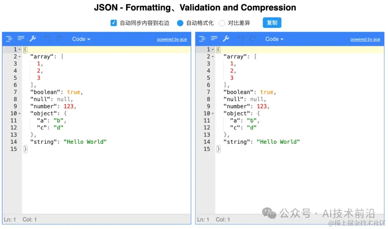388x229 pixels.
Task: Click Ln: 1 status in left editor
Action: (x=10, y=220)
